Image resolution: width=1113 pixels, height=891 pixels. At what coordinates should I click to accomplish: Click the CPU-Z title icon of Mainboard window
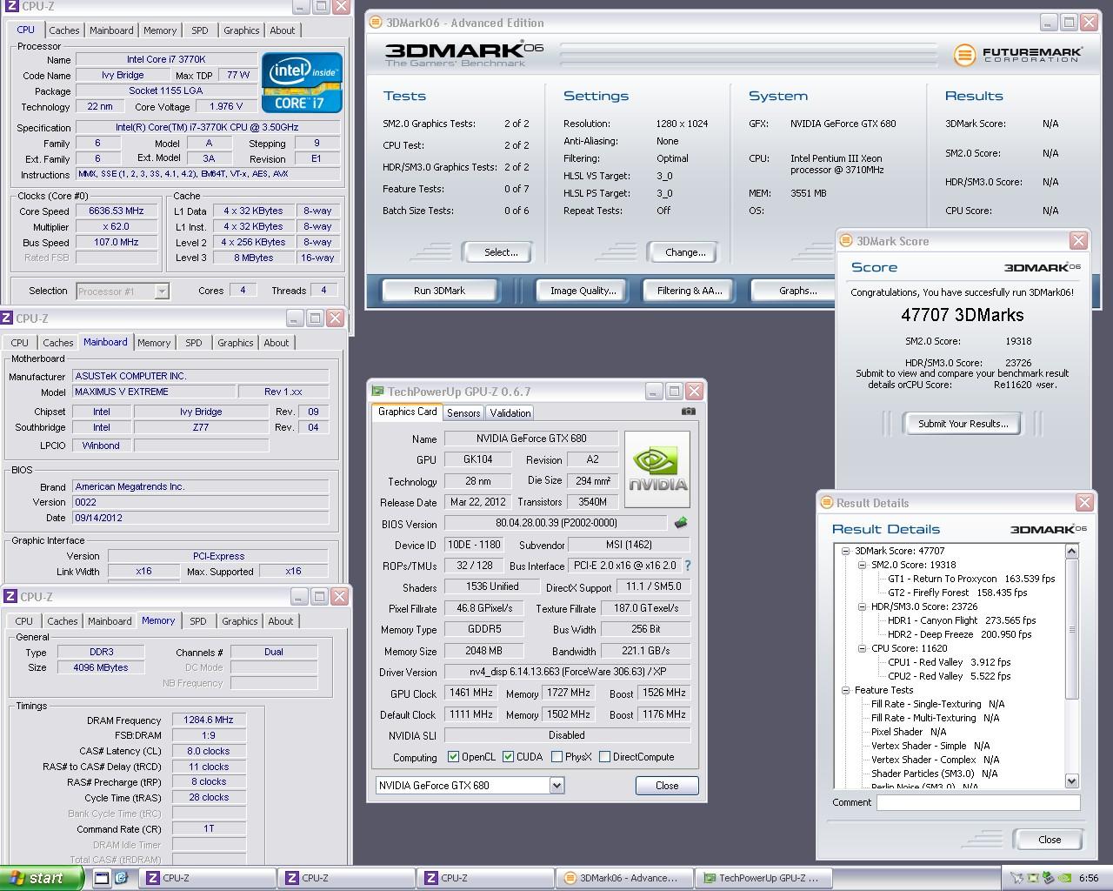(7, 318)
